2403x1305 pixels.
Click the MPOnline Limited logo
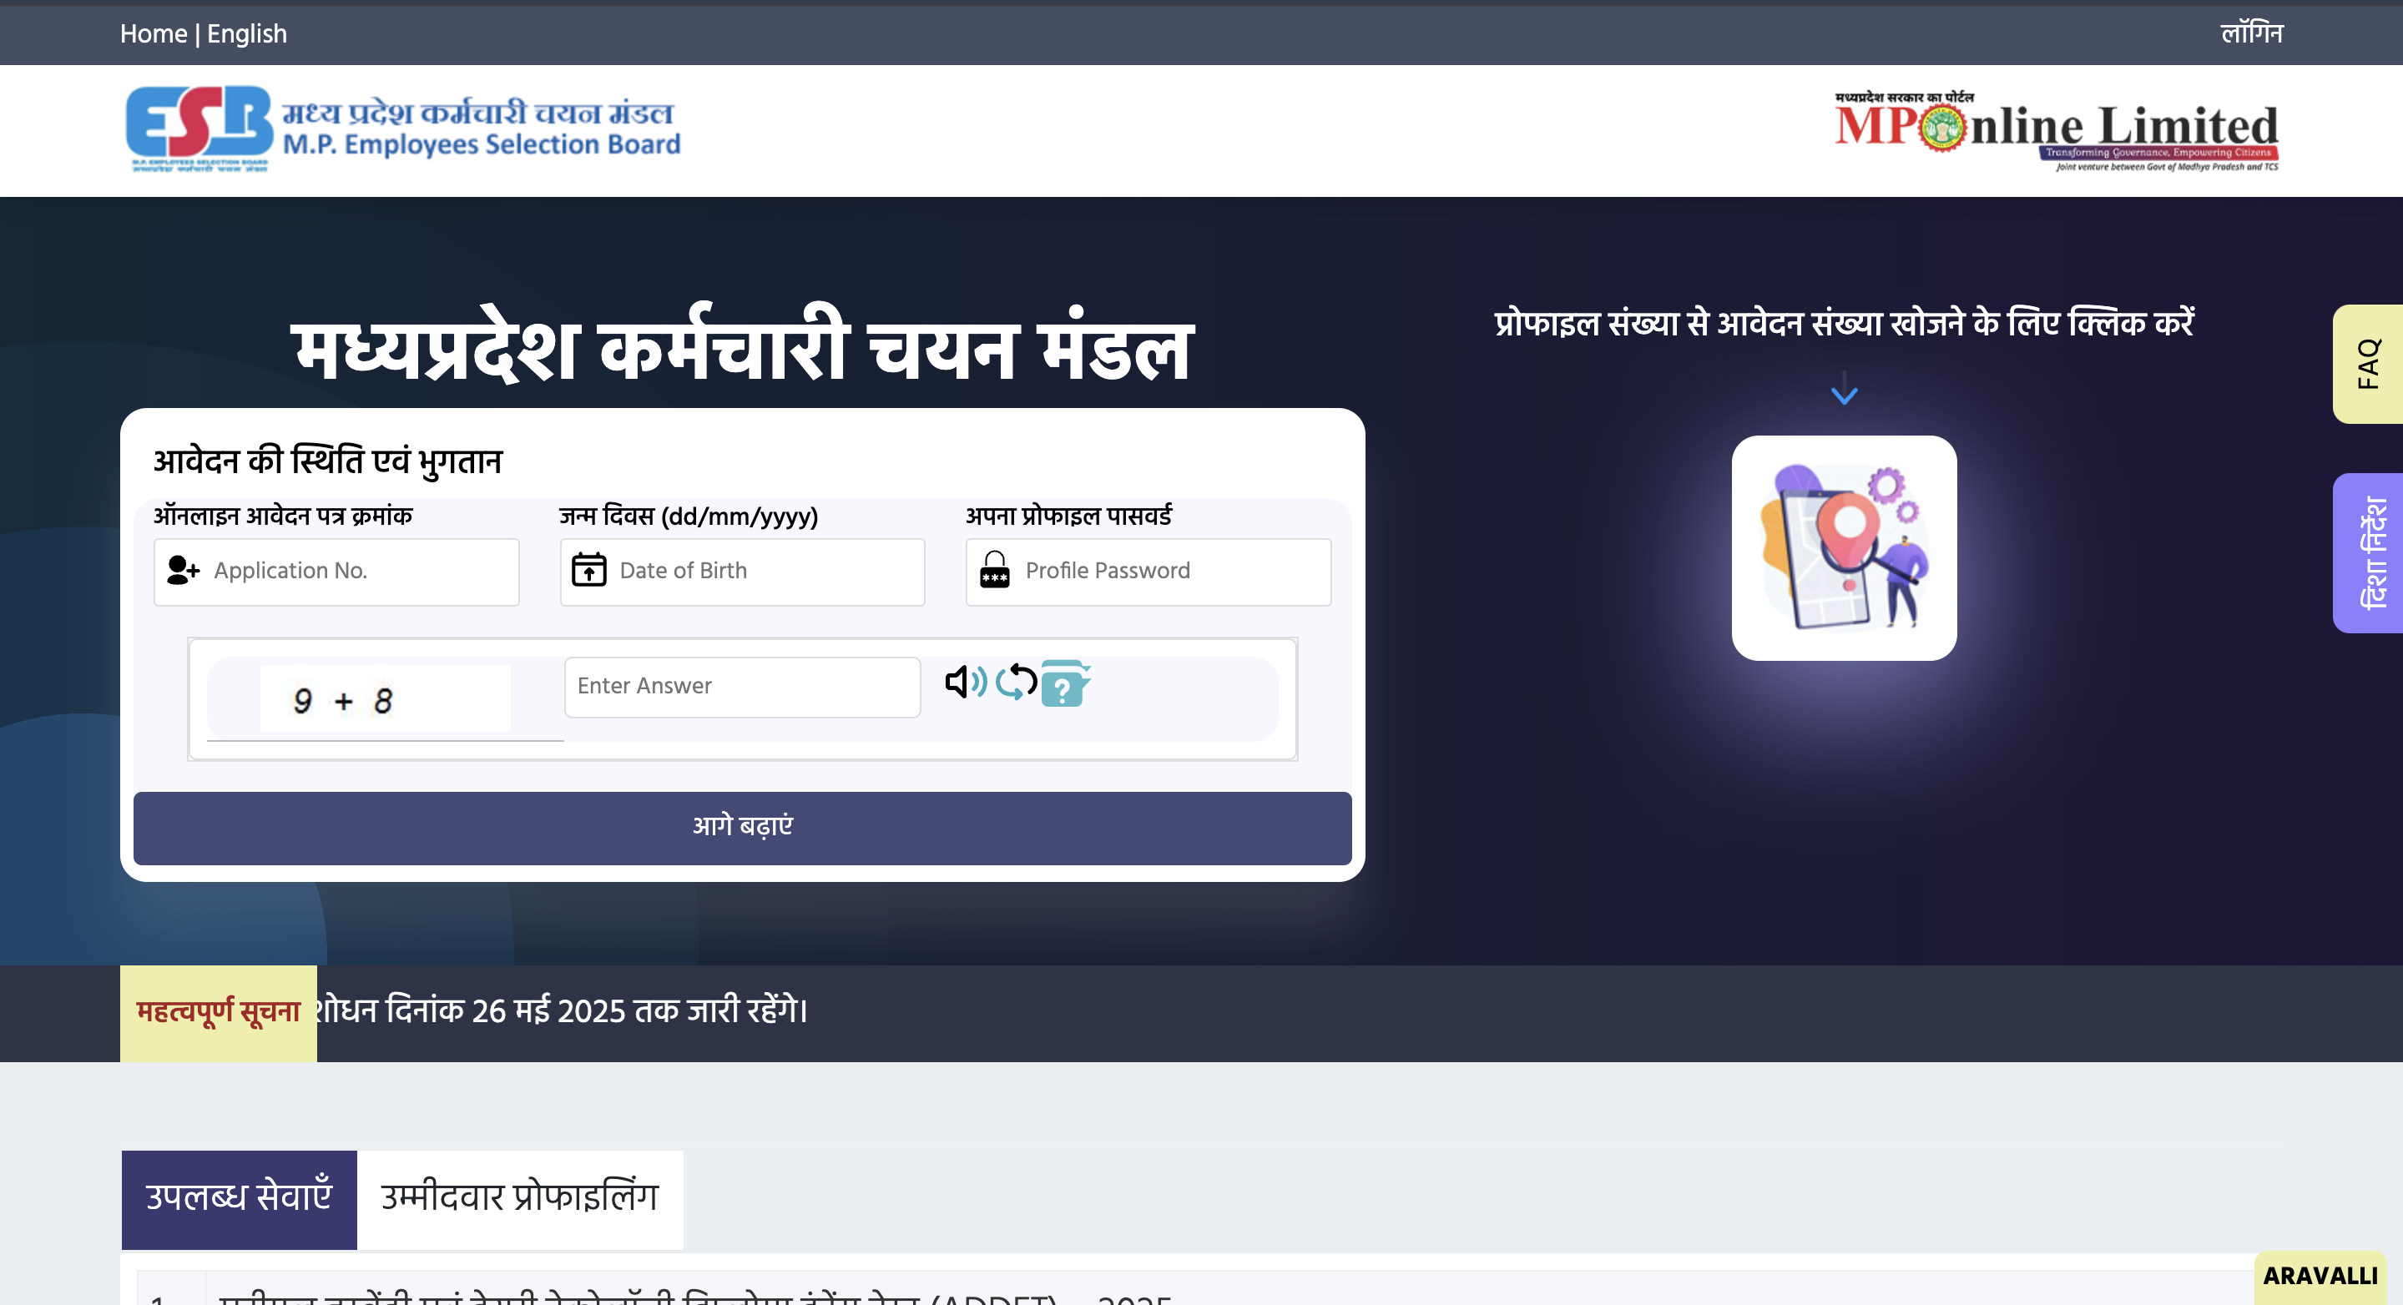click(x=2056, y=132)
